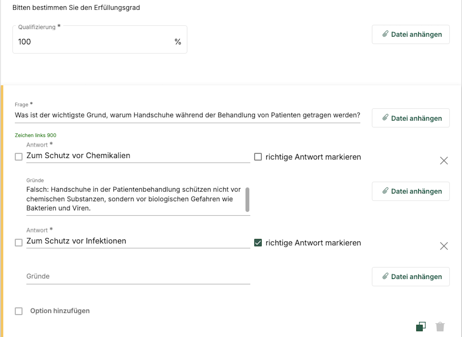Click the Frage question text field
The width and height of the screenshot is (462, 337).
point(187,115)
